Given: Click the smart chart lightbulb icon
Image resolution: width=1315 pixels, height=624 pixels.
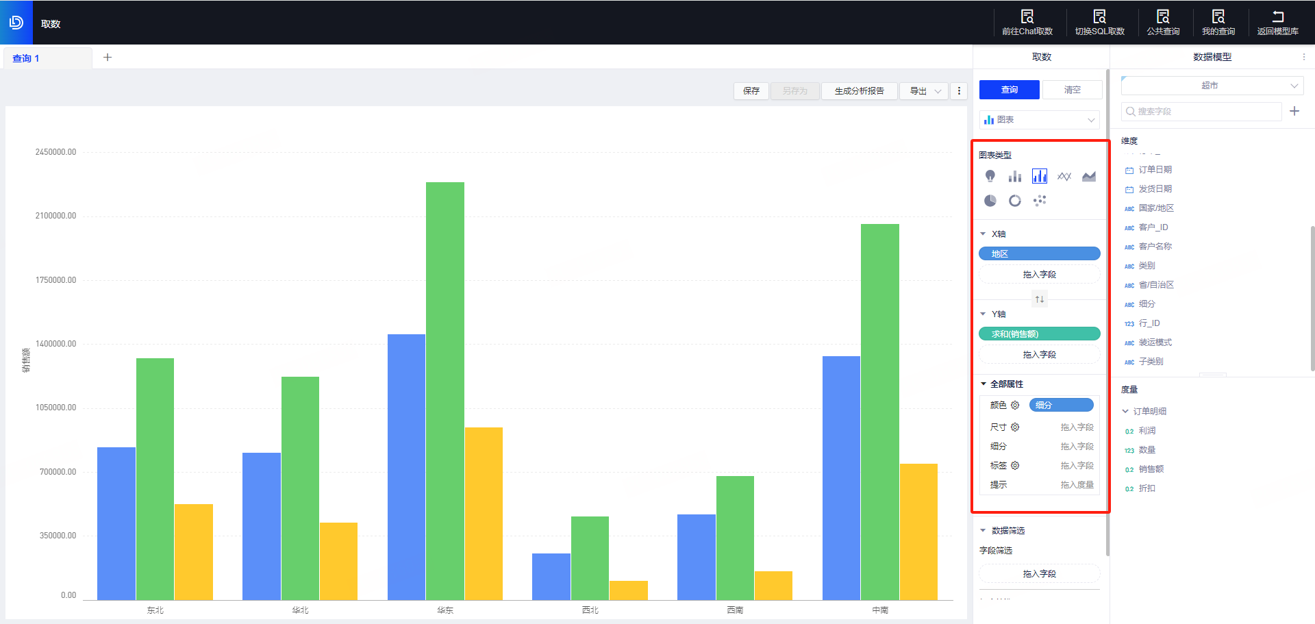Looking at the screenshot, I should click(x=990, y=177).
